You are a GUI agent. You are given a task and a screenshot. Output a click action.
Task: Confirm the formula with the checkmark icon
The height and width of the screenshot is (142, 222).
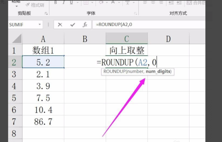click(73, 25)
